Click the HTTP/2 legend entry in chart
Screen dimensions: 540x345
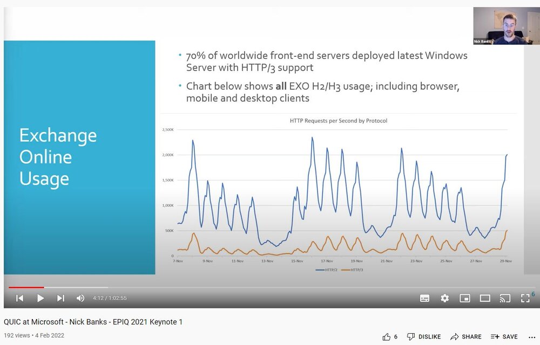(327, 270)
